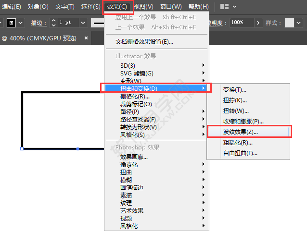The height and width of the screenshot is (245, 307).
Task: Click the 1 pt stroke weight field
Action: point(68,23)
